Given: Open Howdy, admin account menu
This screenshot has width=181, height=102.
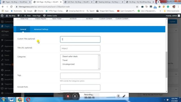Looking at the screenshot, I should click(x=173, y=16).
